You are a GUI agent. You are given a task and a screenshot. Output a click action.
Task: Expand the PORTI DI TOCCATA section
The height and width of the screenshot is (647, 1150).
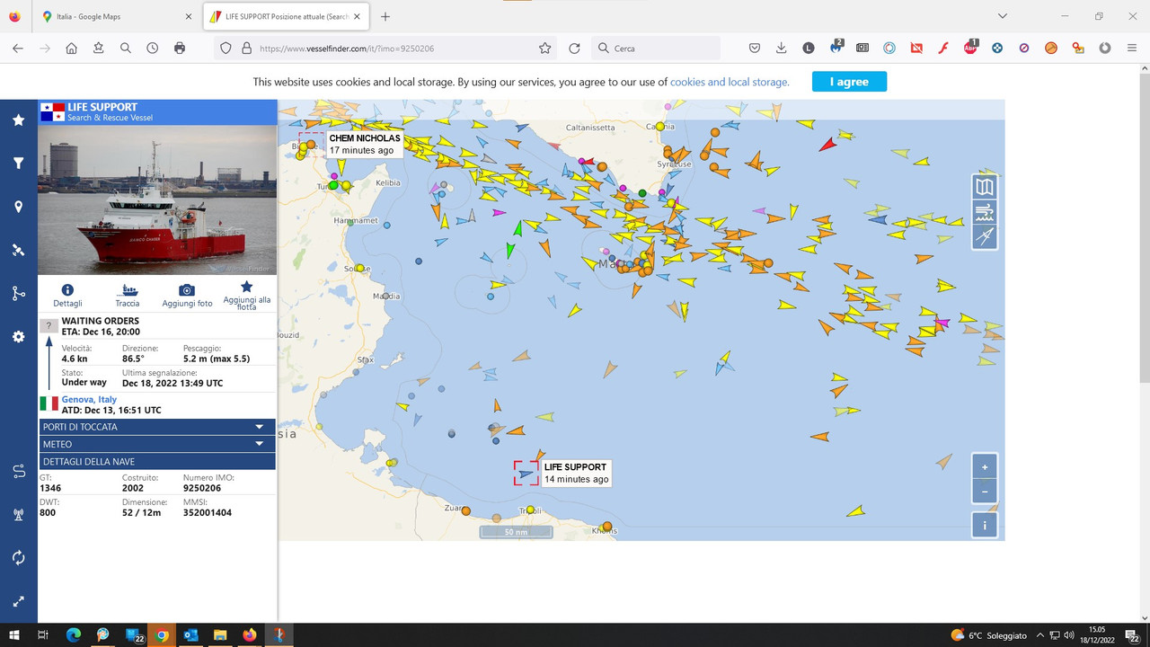pyautogui.click(x=156, y=427)
